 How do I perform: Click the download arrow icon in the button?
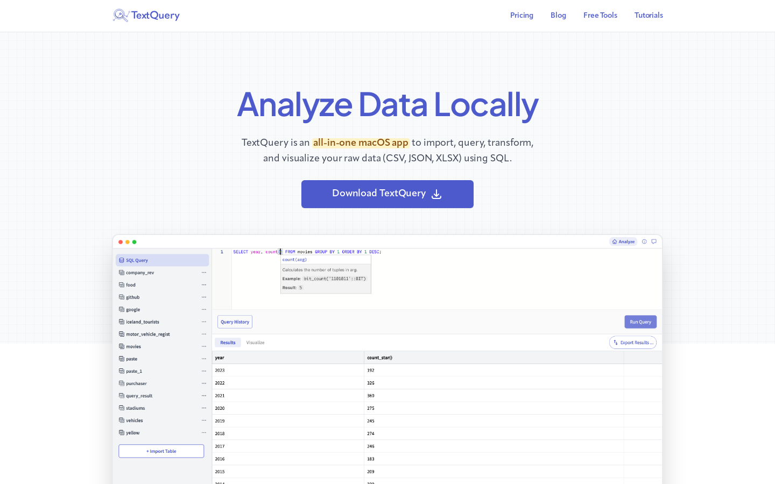pyautogui.click(x=436, y=194)
